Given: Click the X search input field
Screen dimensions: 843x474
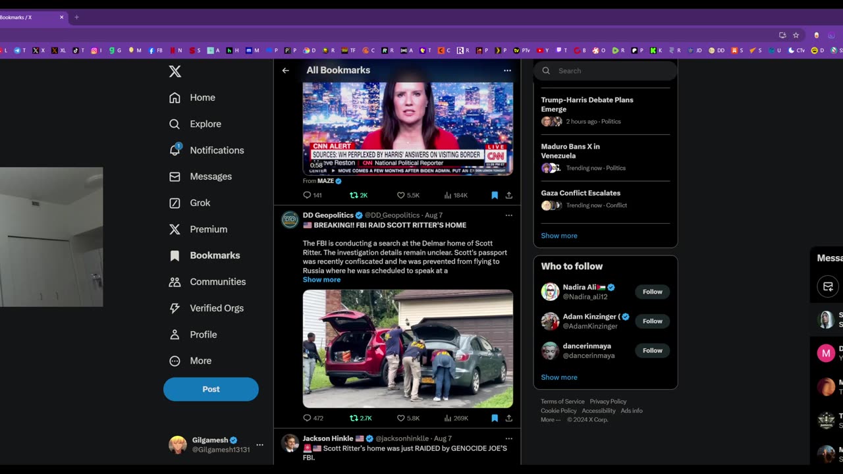Looking at the screenshot, I should point(605,70).
